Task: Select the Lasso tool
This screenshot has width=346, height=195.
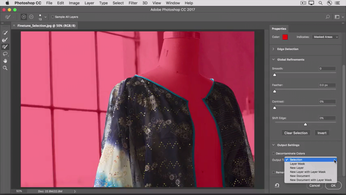Action: pyautogui.click(x=5, y=54)
